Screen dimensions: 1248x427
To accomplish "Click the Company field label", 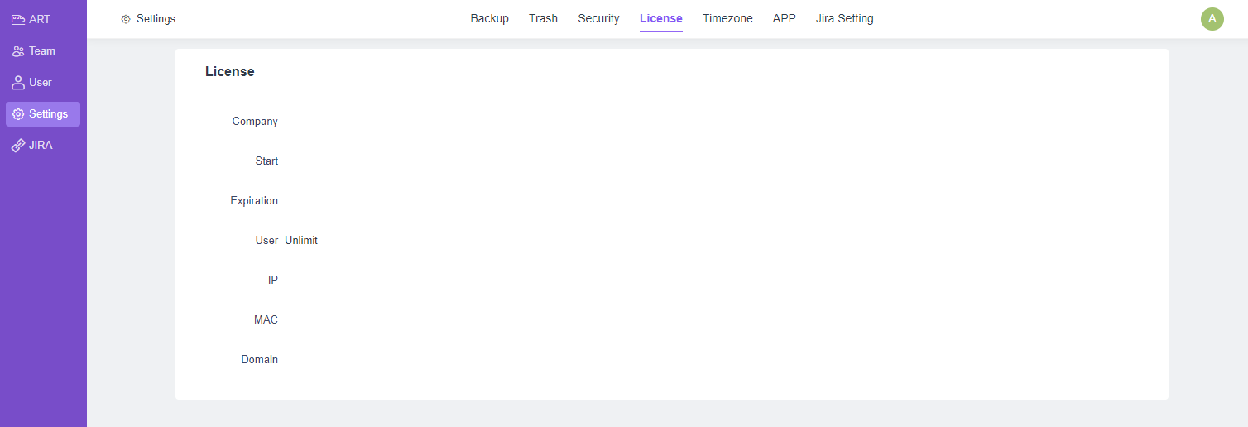I will click(255, 122).
